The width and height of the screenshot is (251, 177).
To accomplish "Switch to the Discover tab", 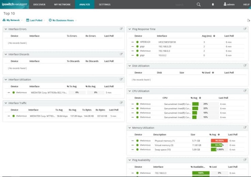I will point(40,4).
